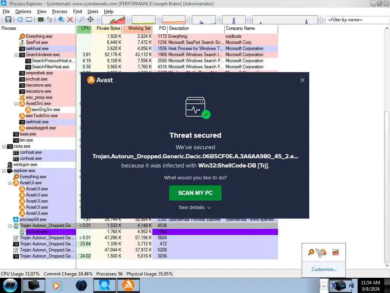This screenshot has height=293, width=390.
Task: Open Avast from the taskbar
Action: click(x=128, y=286)
